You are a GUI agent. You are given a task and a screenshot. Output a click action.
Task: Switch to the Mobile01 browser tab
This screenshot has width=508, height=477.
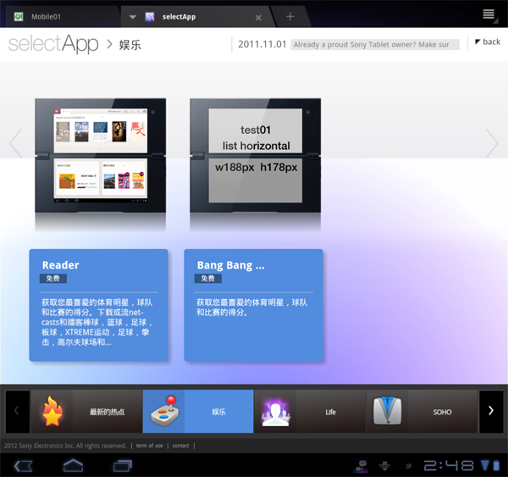[62, 17]
